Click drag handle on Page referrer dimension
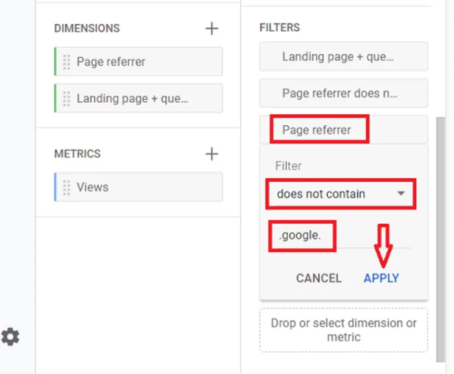This screenshot has height=374, width=454. tap(67, 62)
